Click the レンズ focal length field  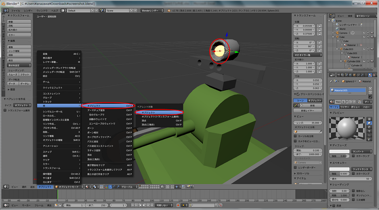[x=309, y=123]
